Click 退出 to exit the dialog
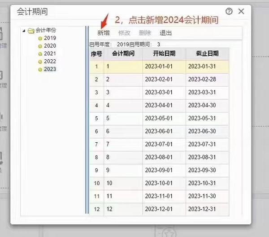Image resolution: width=269 pixels, height=237 pixels. pyautogui.click(x=166, y=33)
